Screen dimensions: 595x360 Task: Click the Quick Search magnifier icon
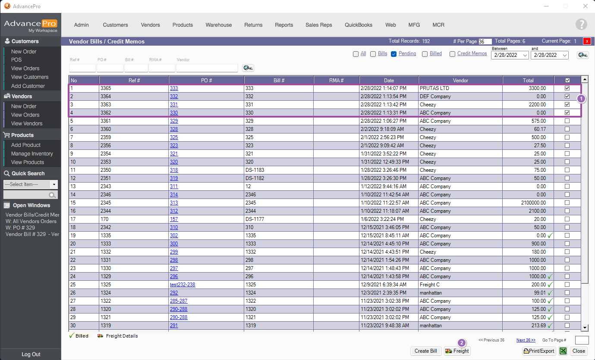52,195
